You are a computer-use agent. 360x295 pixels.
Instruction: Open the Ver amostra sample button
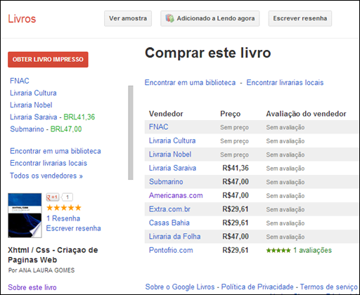click(x=128, y=18)
